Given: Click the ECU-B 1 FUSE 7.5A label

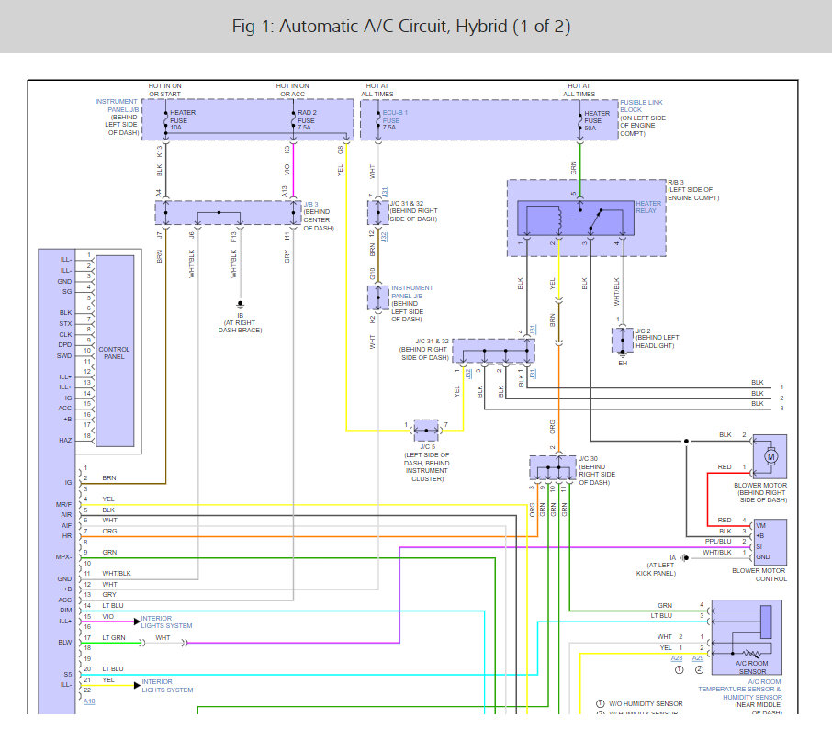Looking at the screenshot, I should 395,120.
